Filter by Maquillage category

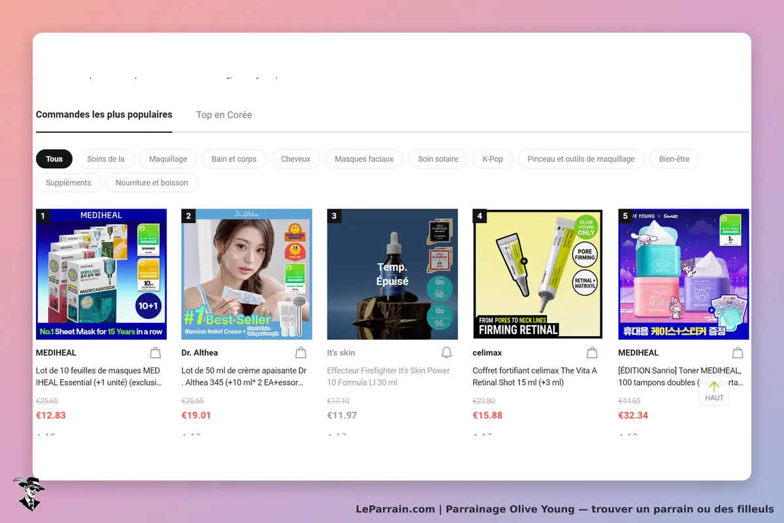tap(168, 159)
